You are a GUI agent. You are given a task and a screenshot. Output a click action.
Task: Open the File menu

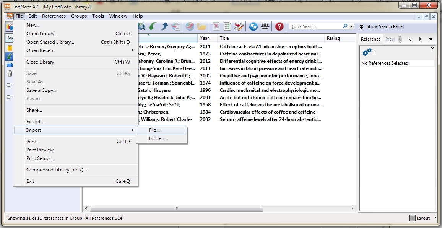pos(19,16)
